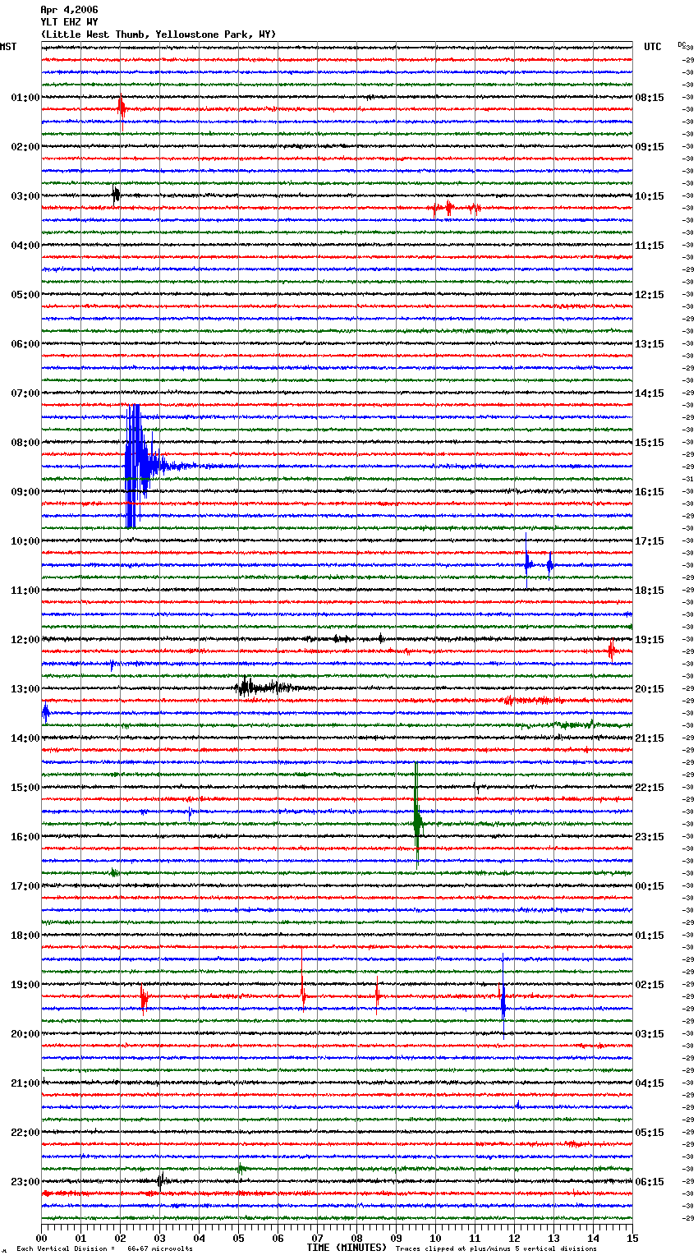Click the red wavelet cluster after 03:00 near minute 10
Viewport: 698px width, 1260px height.
tap(455, 209)
